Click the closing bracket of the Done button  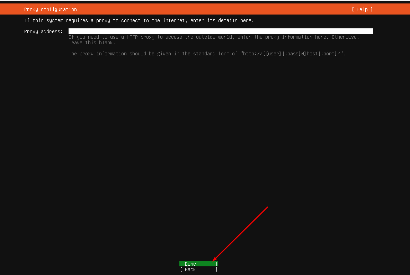click(216, 264)
